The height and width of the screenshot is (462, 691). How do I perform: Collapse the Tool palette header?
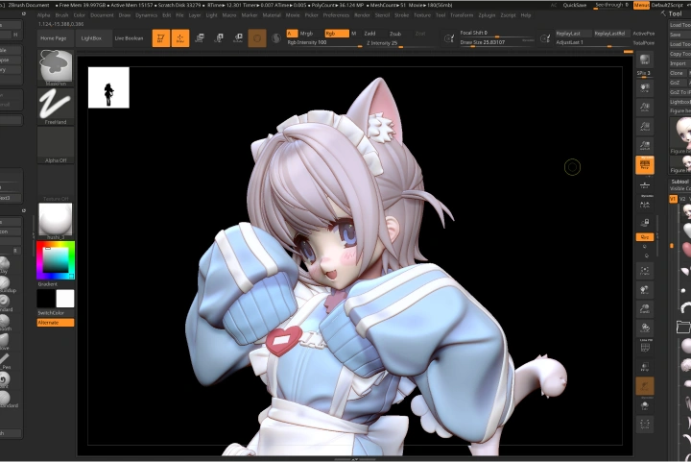click(x=675, y=13)
